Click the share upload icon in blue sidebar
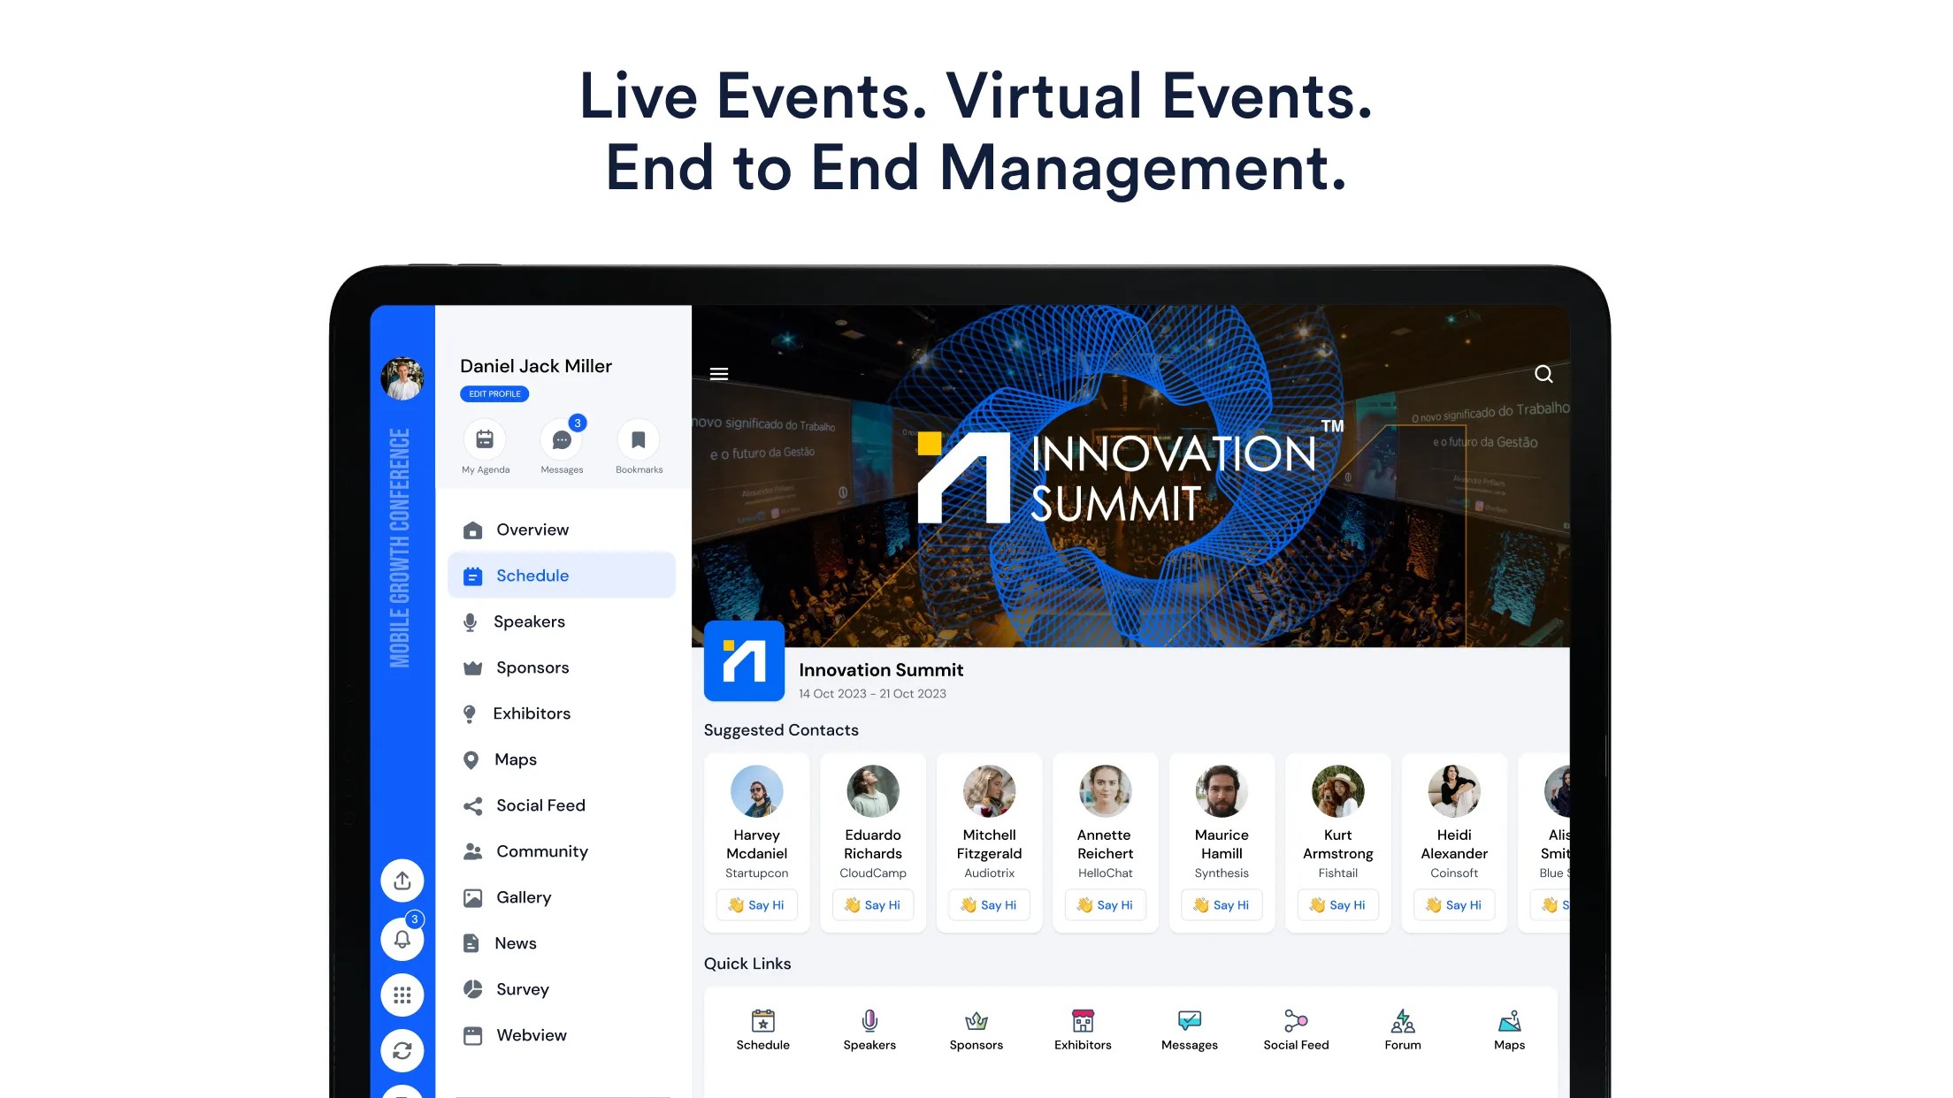Screen dimensions: 1953x1098 point(402,881)
